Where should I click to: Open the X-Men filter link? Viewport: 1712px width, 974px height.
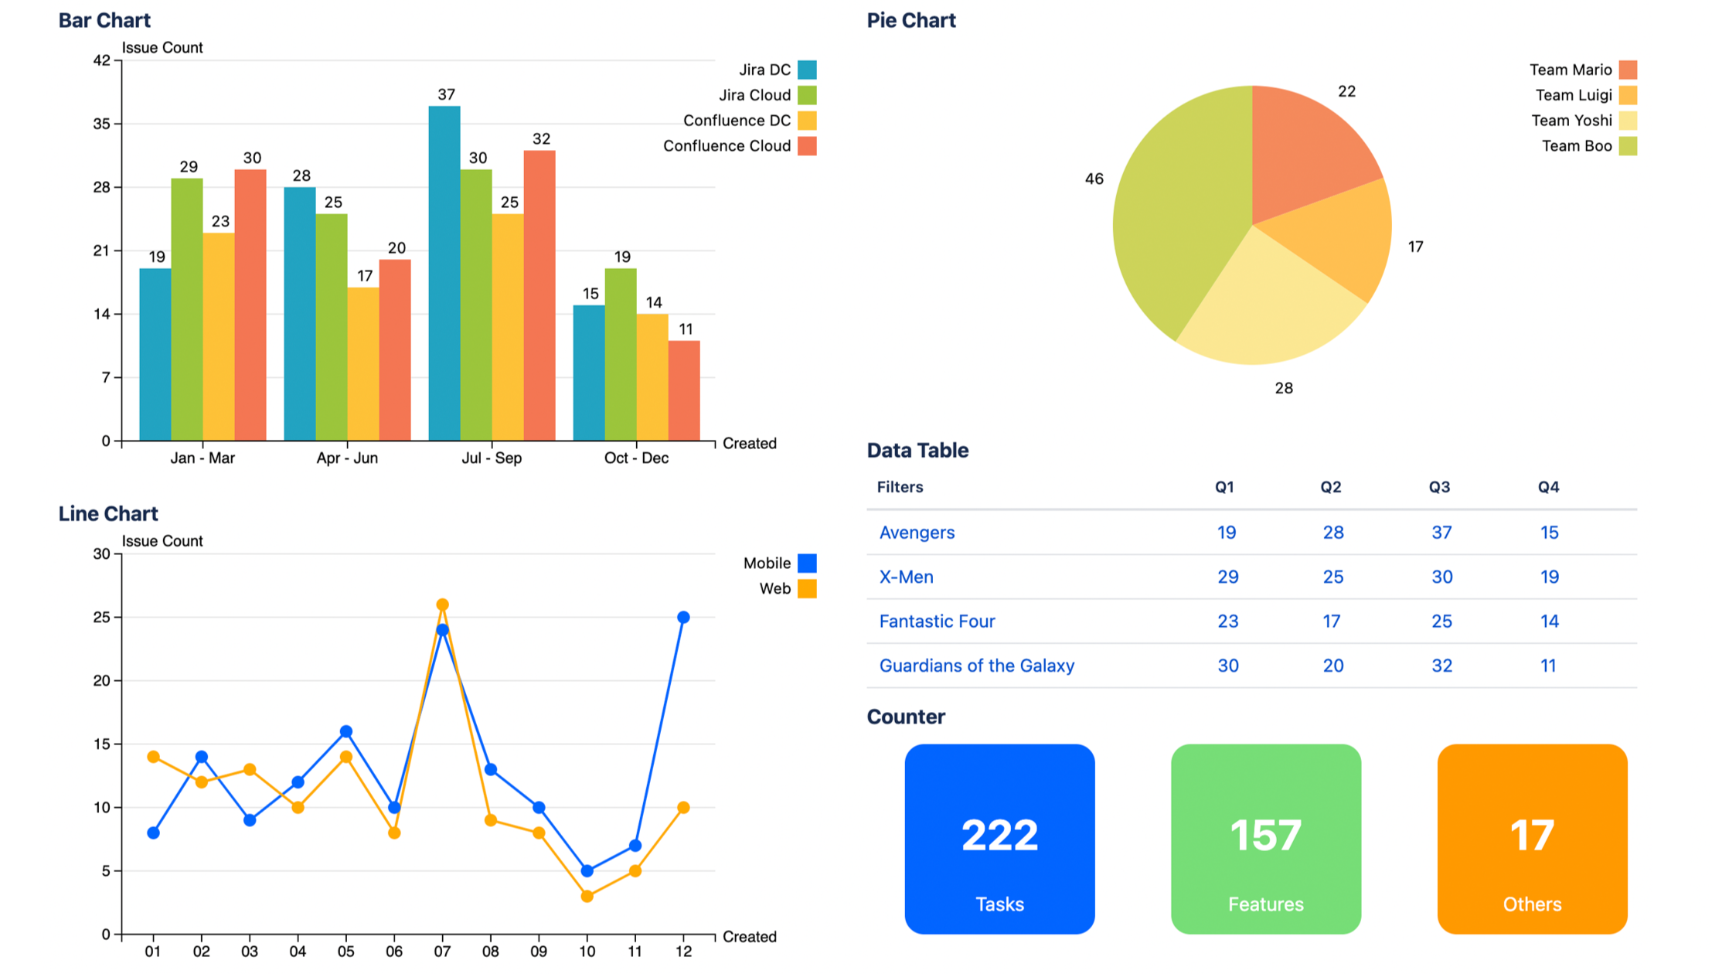(x=906, y=577)
